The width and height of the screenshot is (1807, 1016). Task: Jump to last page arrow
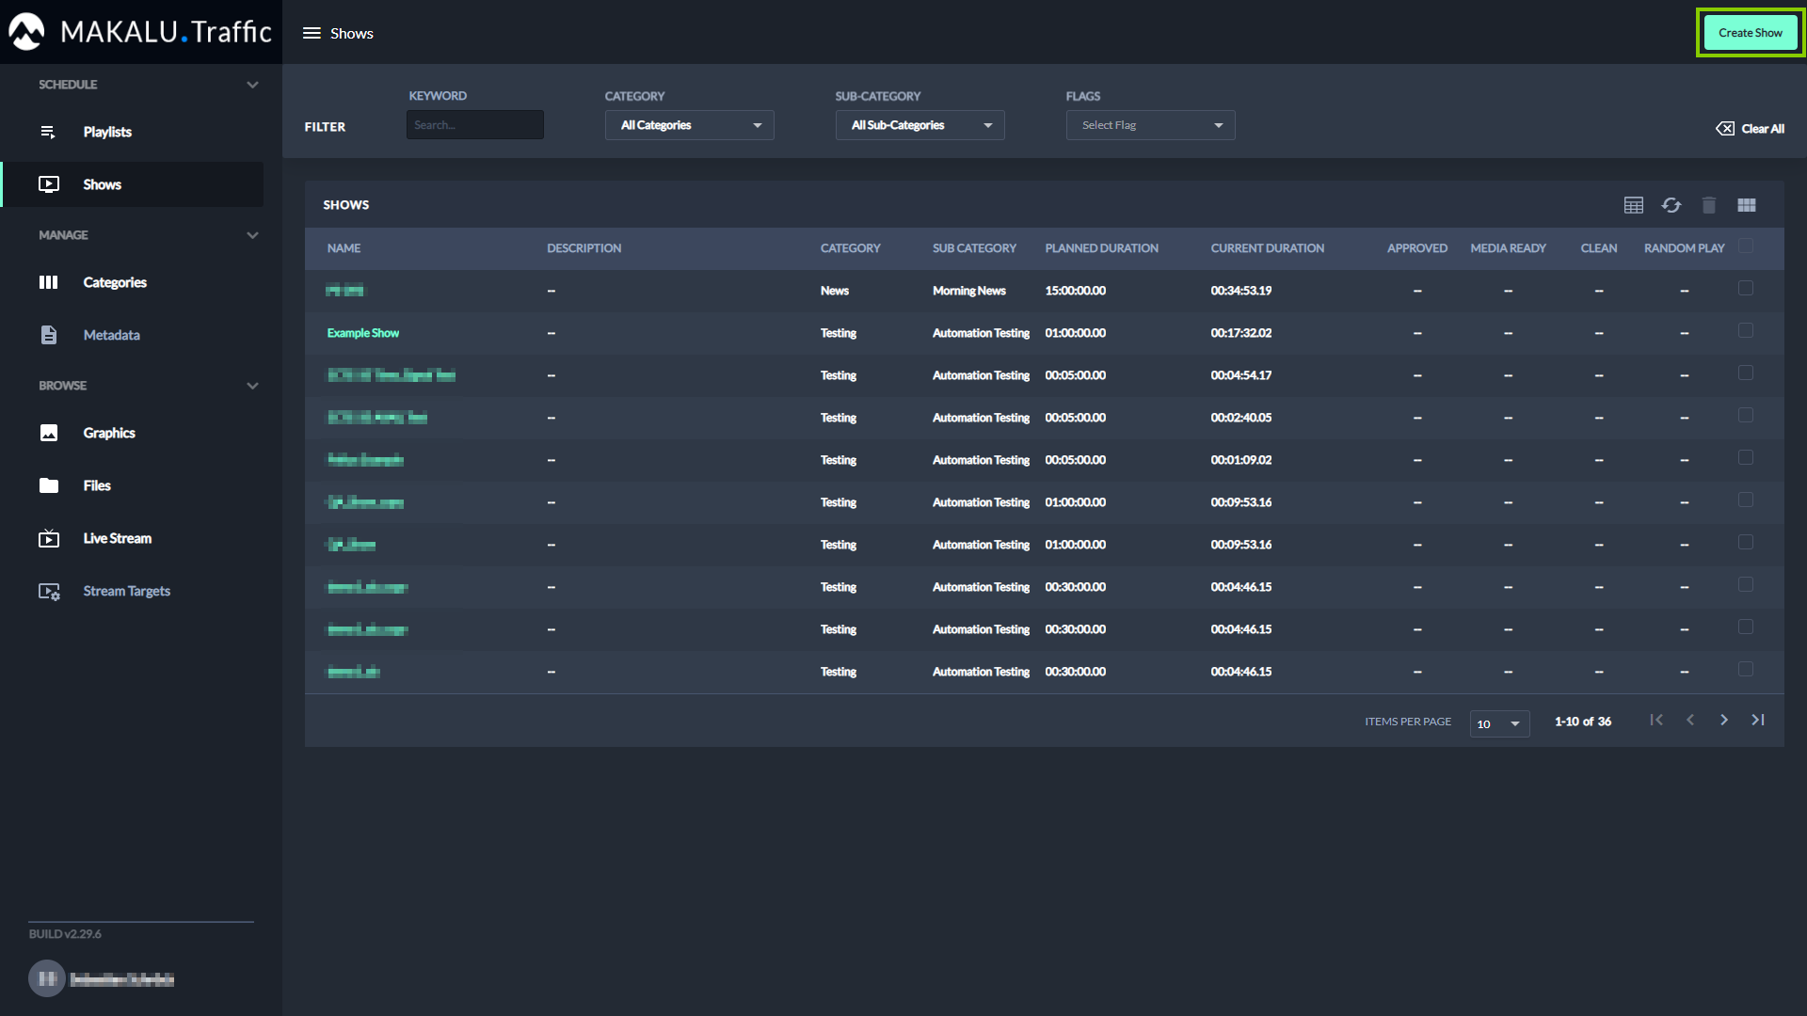[x=1757, y=721]
